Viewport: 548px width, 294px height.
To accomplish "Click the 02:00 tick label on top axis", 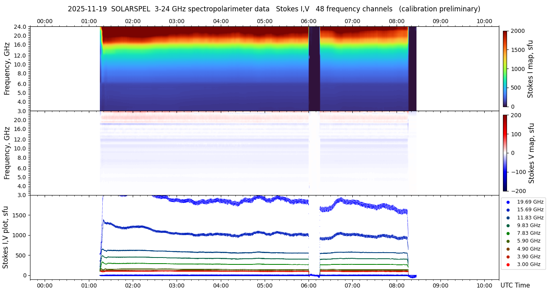I will coord(133,21).
